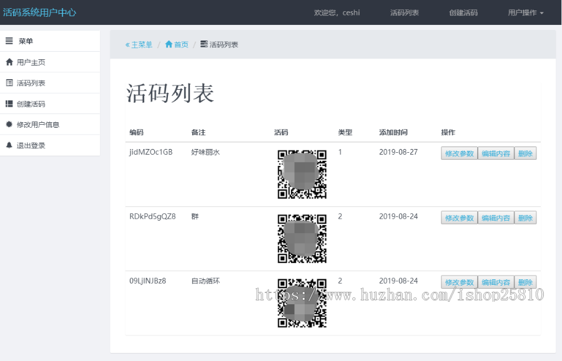562x361 pixels.
Task: Select 活码列表 in the top navigation
Action: pyautogui.click(x=405, y=12)
